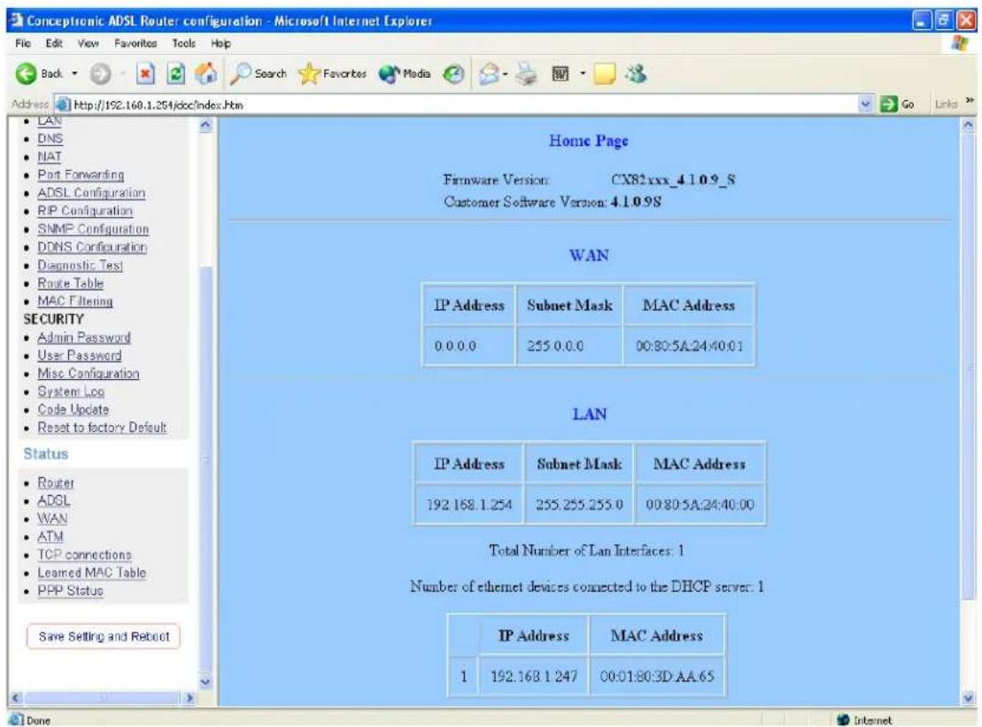Open the DDNS Configuration link

(92, 247)
